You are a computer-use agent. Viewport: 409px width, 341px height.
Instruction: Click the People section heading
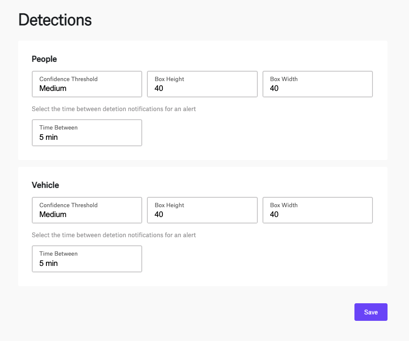point(44,59)
